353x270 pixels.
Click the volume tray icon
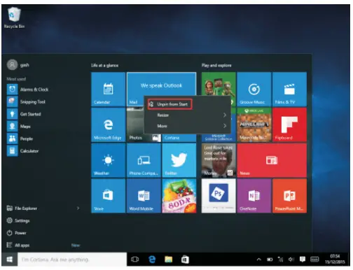291,260
